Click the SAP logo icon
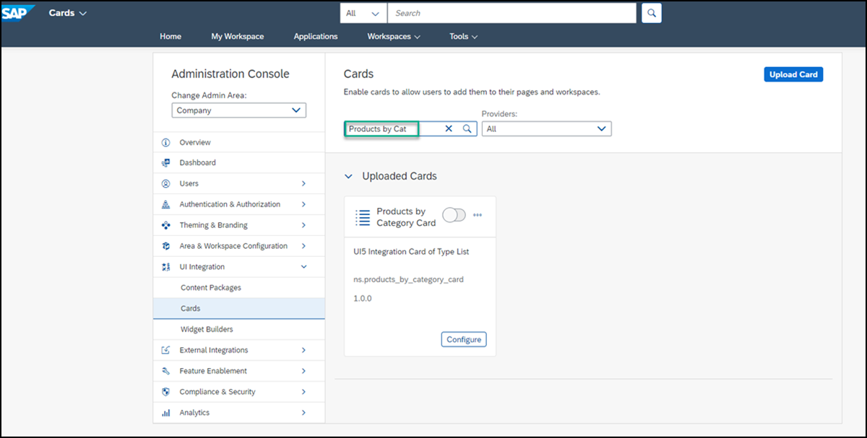This screenshot has width=867, height=438. (x=18, y=13)
